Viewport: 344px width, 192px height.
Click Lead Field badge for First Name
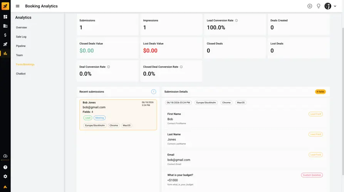pos(315,114)
